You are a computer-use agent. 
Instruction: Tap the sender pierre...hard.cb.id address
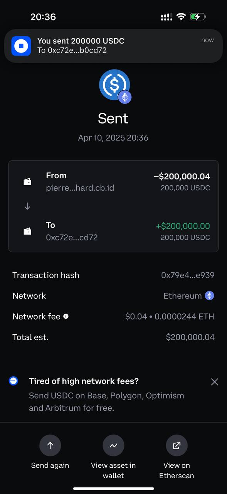pyautogui.click(x=80, y=188)
